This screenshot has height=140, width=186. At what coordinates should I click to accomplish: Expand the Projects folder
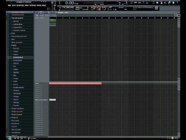15,117
